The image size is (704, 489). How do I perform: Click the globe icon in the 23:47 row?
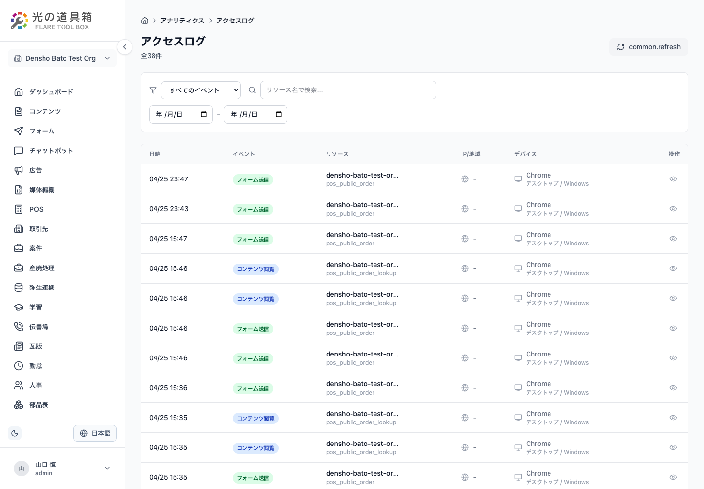pyautogui.click(x=465, y=179)
